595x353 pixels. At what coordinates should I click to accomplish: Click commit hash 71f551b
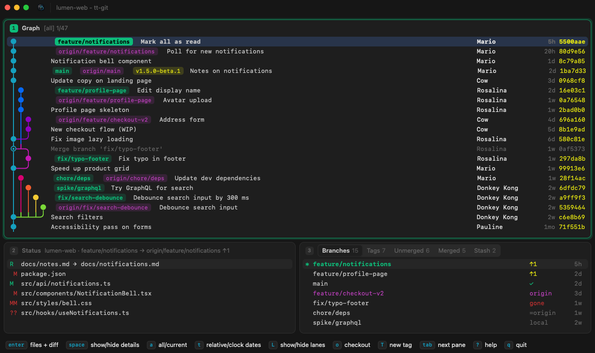[x=572, y=227]
